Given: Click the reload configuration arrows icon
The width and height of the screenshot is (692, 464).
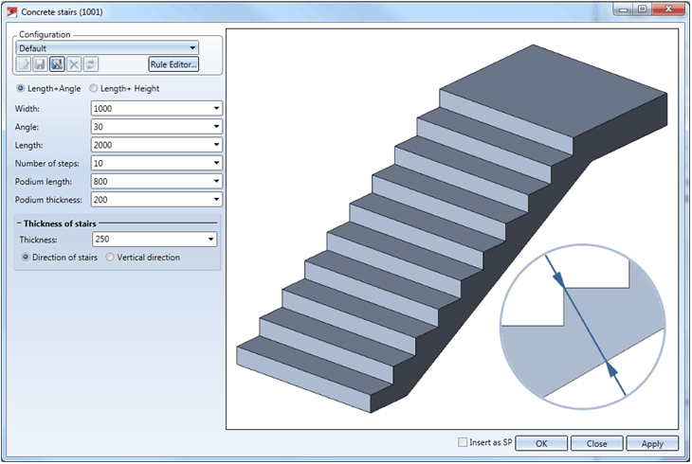Looking at the screenshot, I should click(x=90, y=64).
